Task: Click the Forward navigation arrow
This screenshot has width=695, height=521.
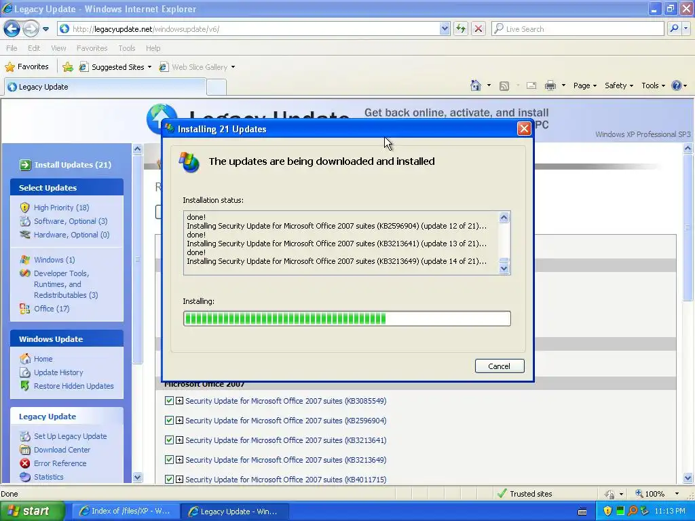Action: tap(31, 29)
